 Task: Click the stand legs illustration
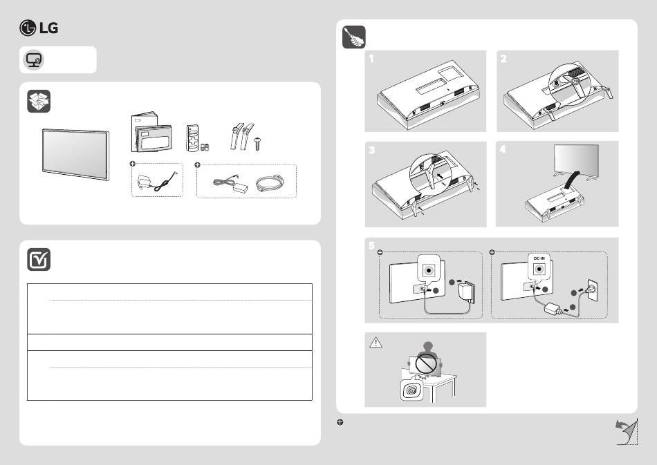[242, 136]
